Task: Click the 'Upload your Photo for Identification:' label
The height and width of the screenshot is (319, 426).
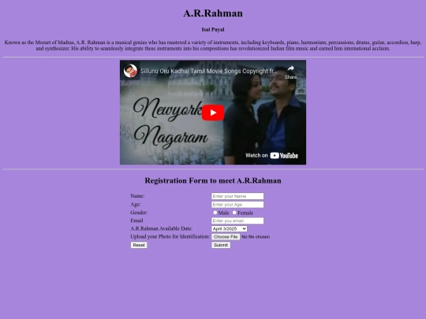Action: pyautogui.click(x=170, y=236)
